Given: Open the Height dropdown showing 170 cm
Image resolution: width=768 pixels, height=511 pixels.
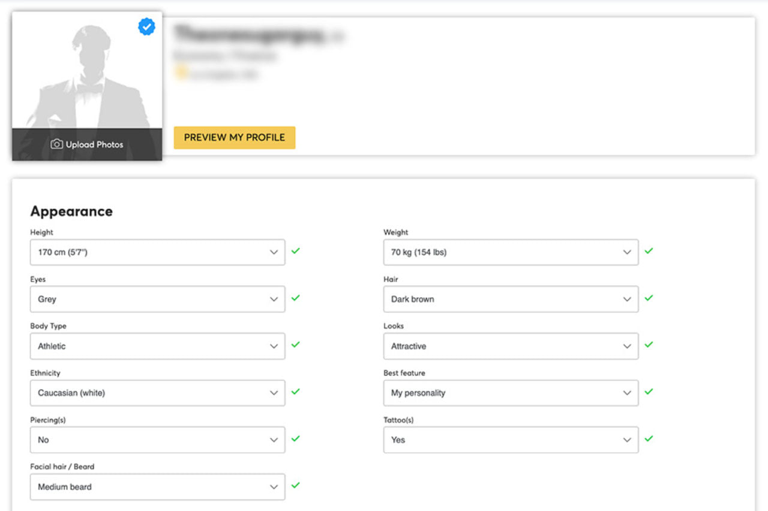Looking at the screenshot, I should coord(157,252).
